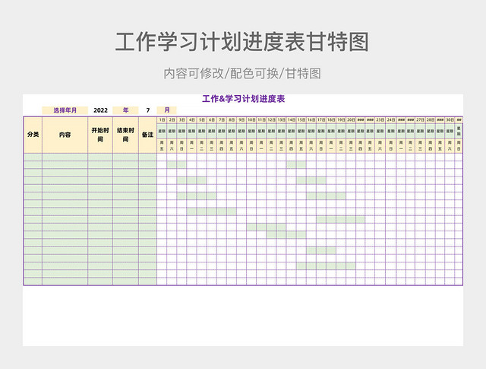Click the month value 7
The height and width of the screenshot is (369, 486).
pos(148,110)
